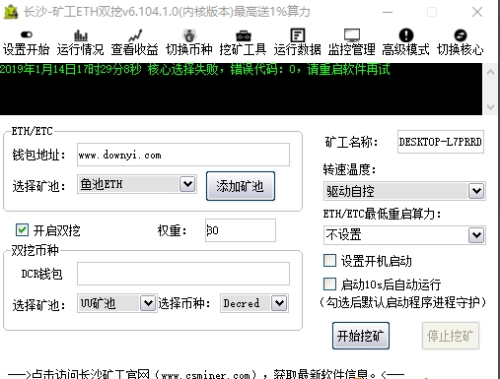500x379 pixels.
Task: Enable 启动10s后自动运行 checkbox
Action: pyautogui.click(x=329, y=284)
